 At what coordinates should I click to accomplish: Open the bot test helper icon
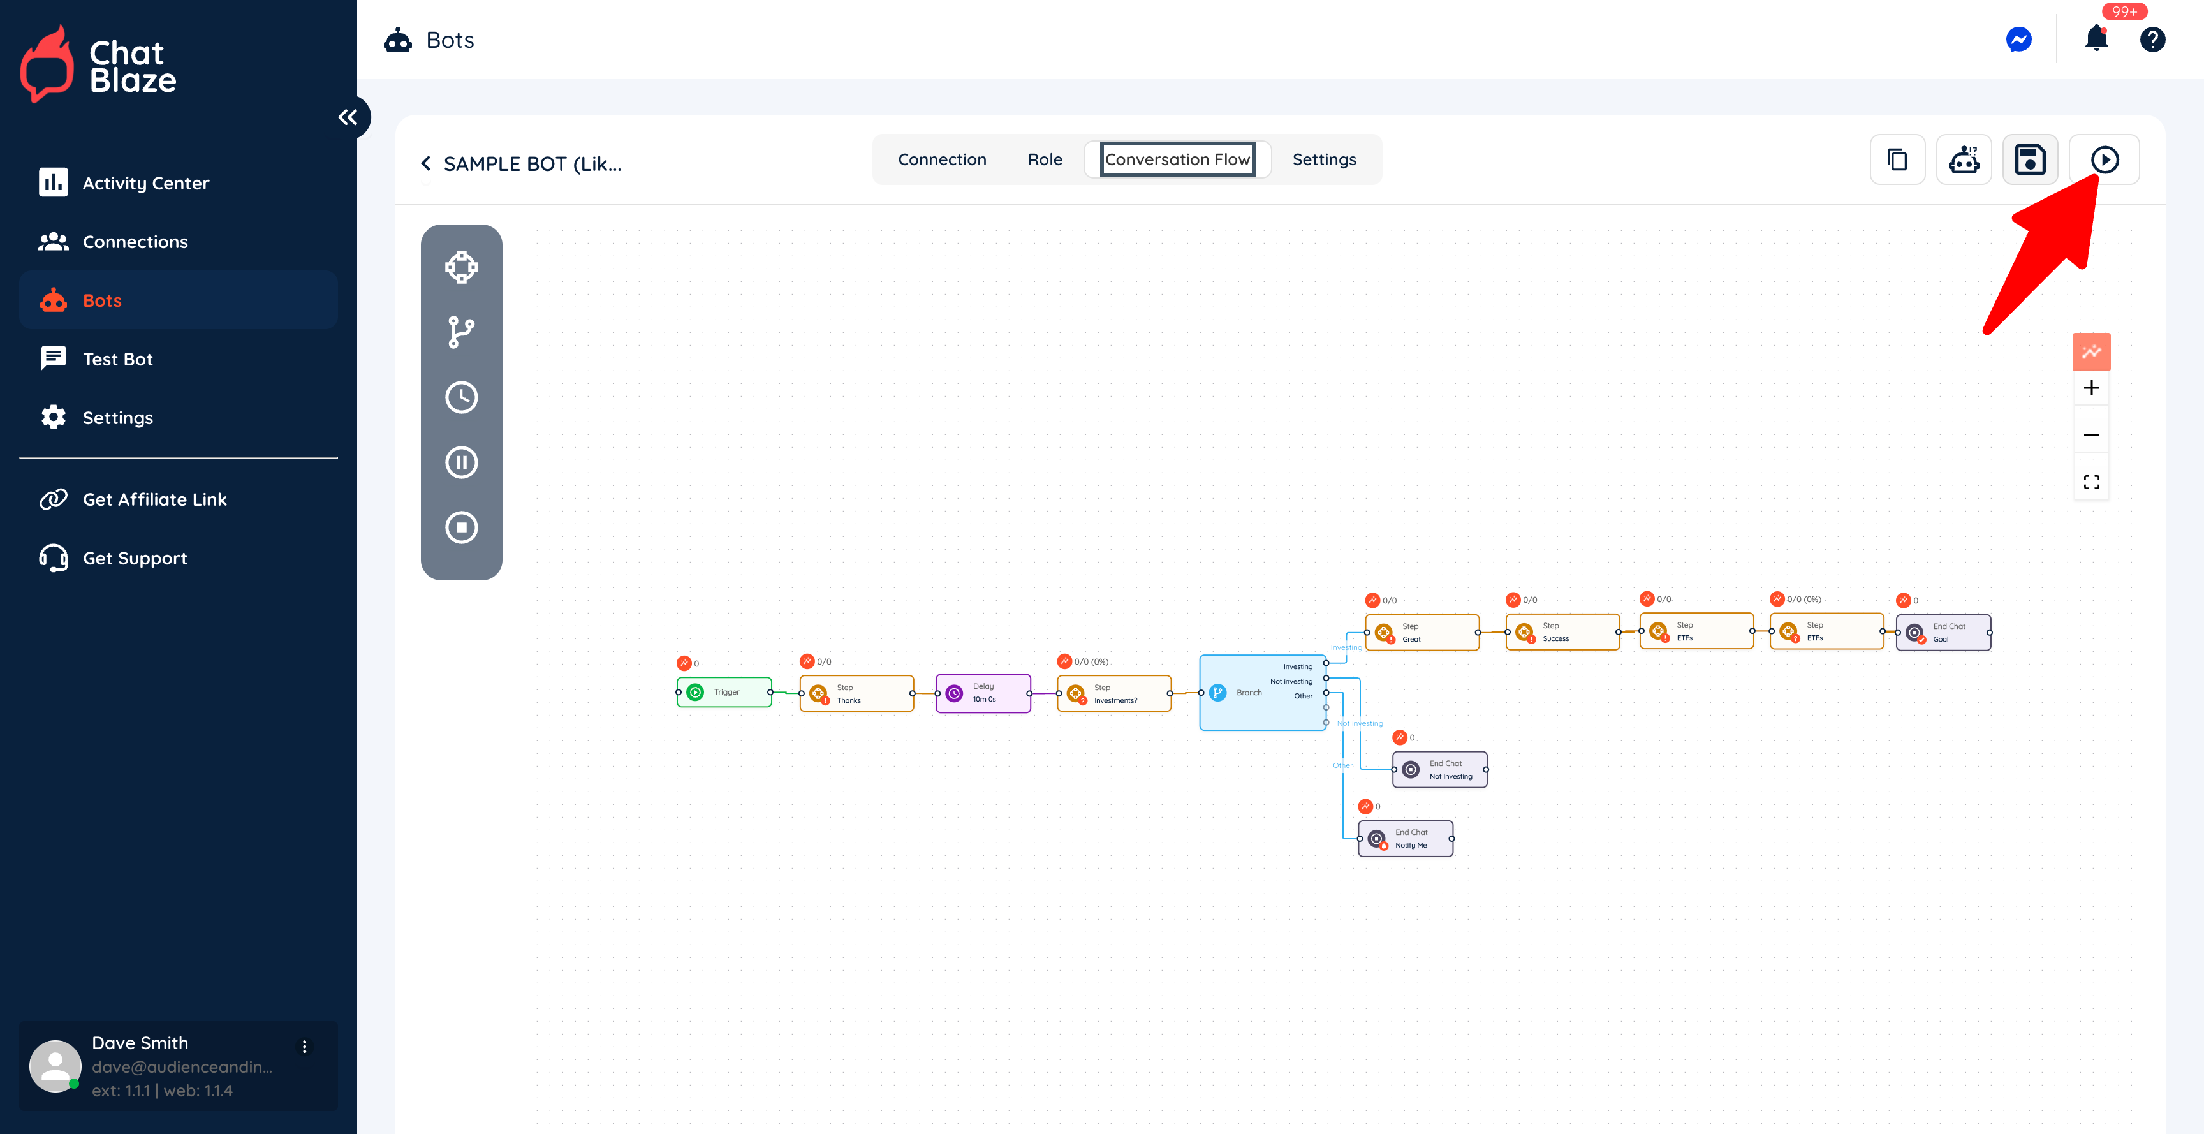click(1964, 160)
